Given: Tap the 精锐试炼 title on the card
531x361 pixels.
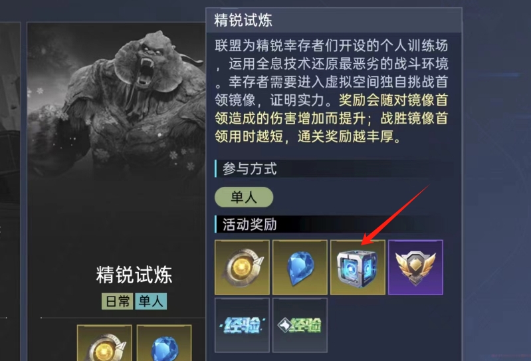Looking at the screenshot, I should click(x=134, y=275).
